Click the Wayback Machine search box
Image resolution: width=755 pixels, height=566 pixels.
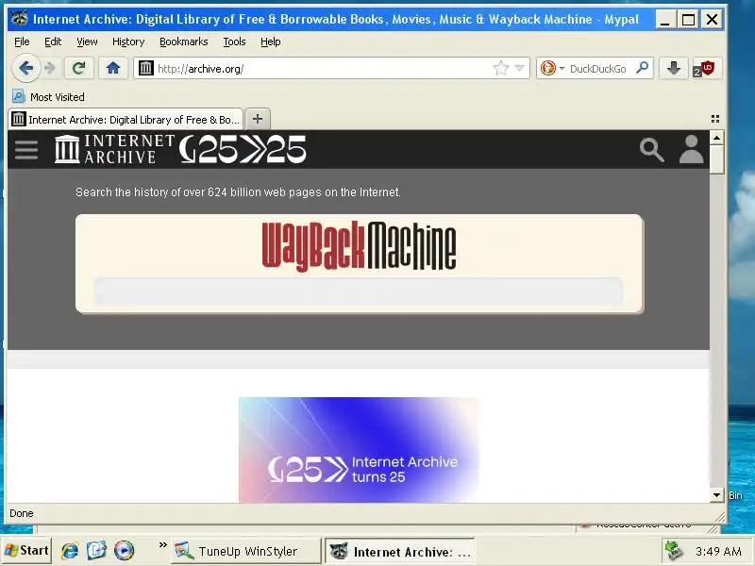coord(359,291)
